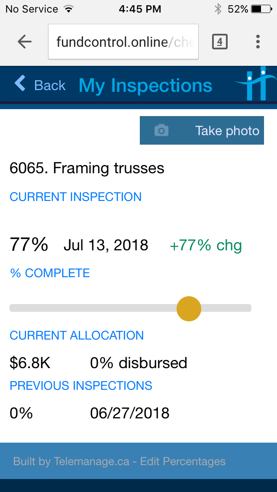Tap the battery indicator icon
The width and height of the screenshot is (277, 492).
262,9
